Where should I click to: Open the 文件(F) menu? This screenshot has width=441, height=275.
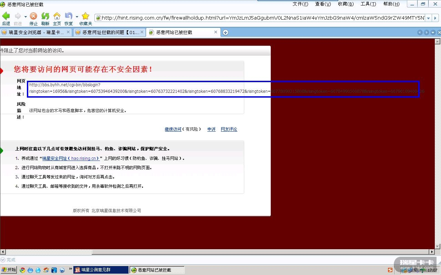(300, 4)
